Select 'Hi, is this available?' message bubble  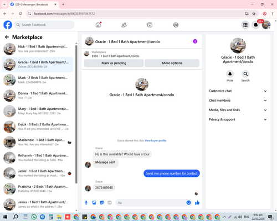click(122, 154)
